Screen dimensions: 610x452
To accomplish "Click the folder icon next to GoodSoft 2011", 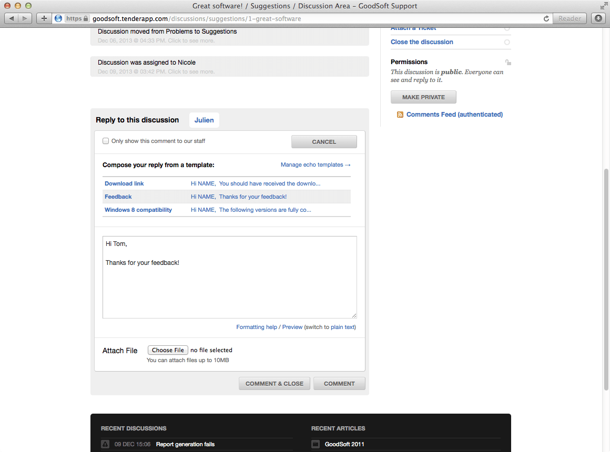I will point(316,444).
